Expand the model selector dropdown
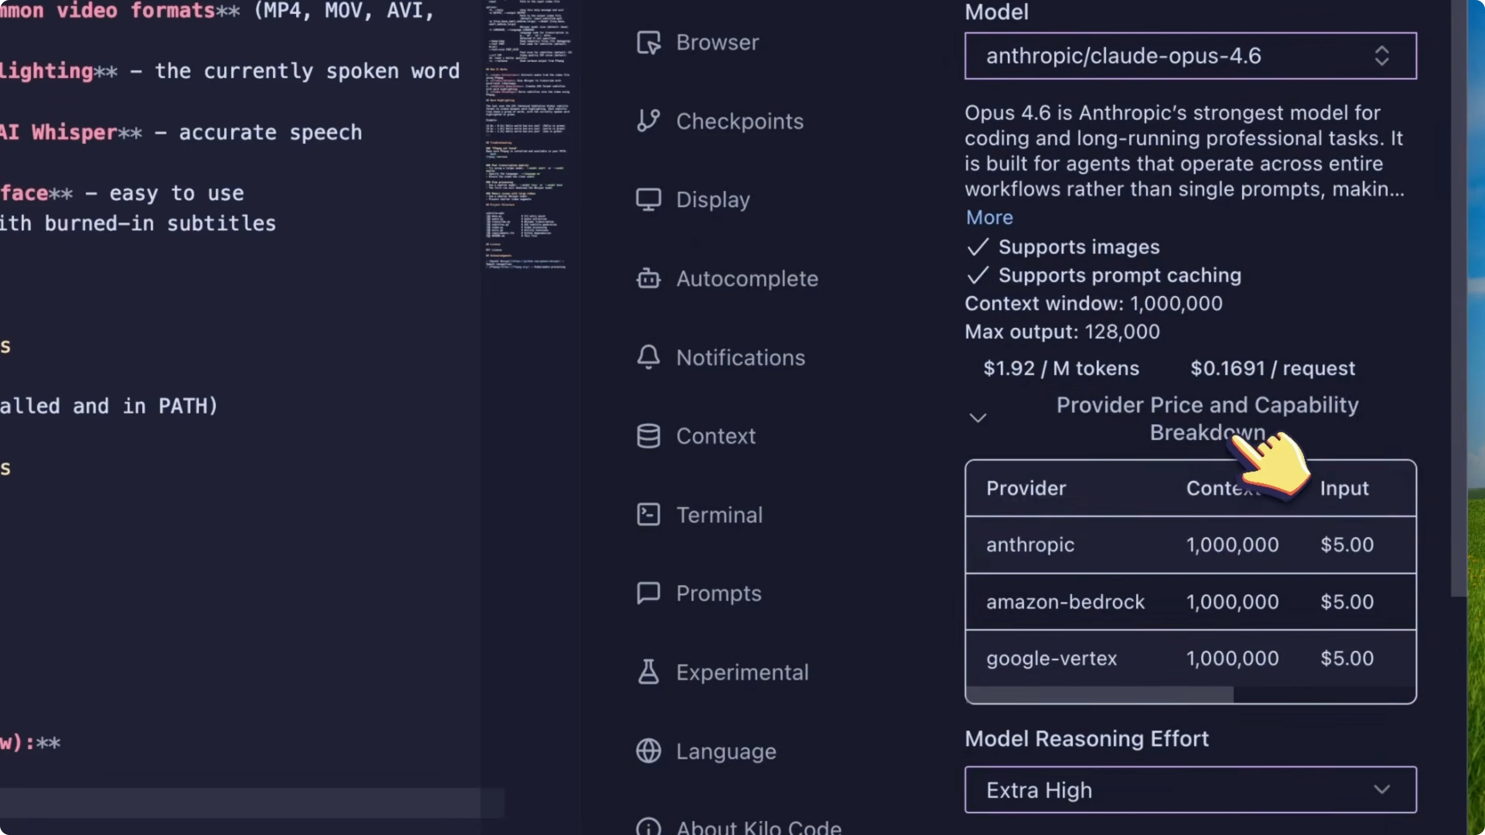1485x835 pixels. click(x=1383, y=55)
